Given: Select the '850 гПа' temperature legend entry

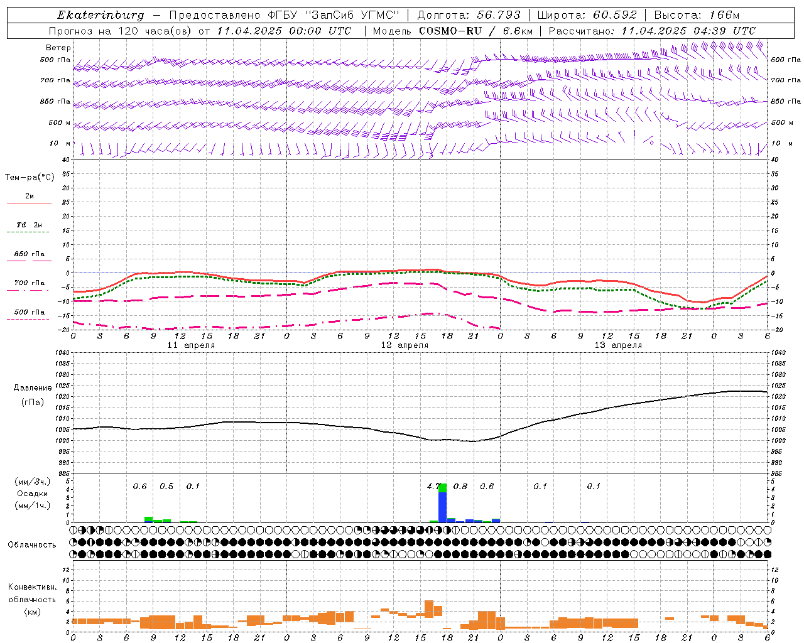Looking at the screenshot, I should tap(30, 254).
